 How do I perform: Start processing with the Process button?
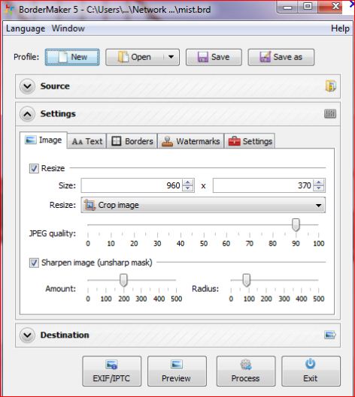pyautogui.click(x=246, y=371)
